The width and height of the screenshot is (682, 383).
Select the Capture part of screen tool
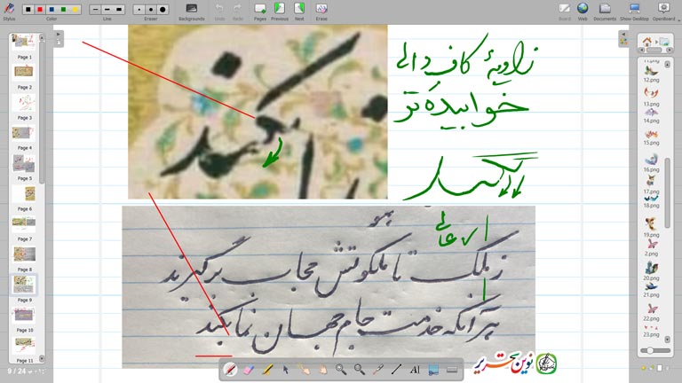click(x=433, y=369)
